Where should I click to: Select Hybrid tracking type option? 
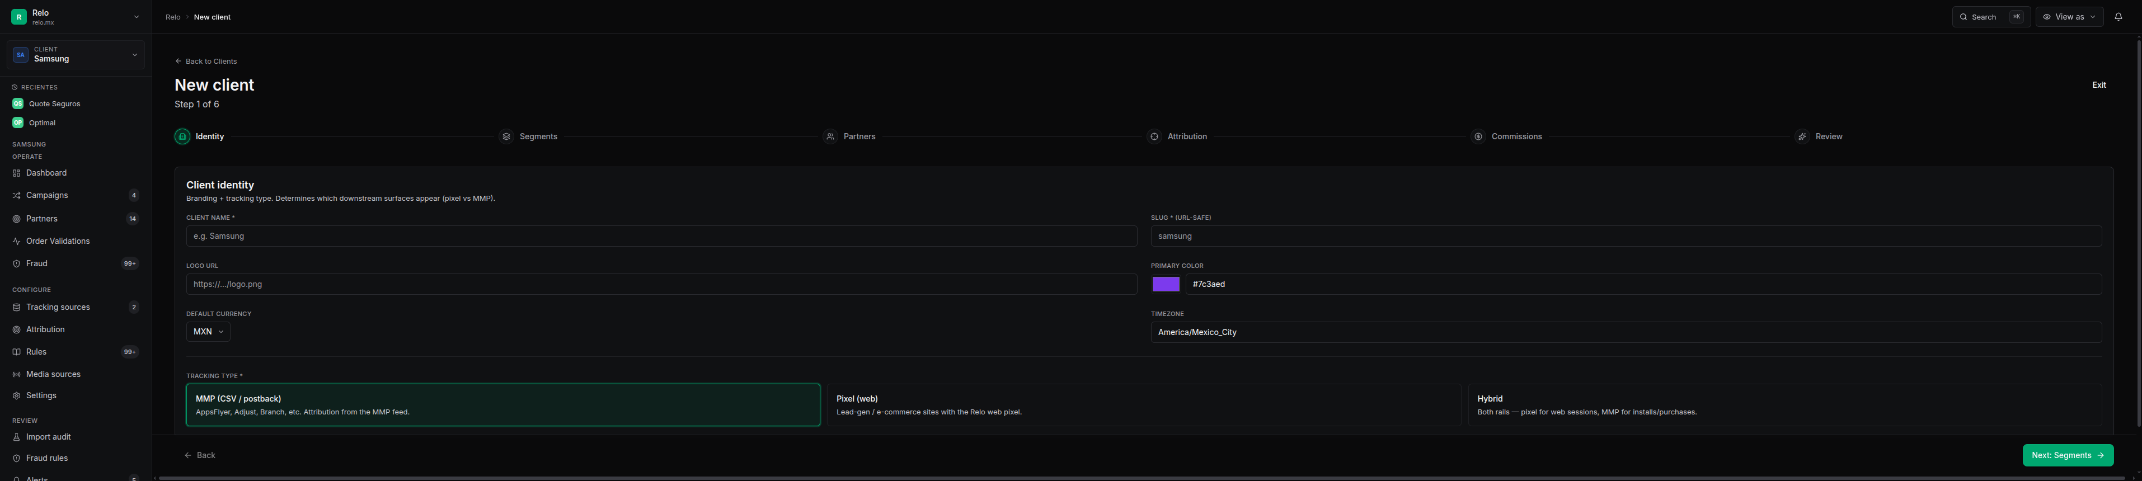1784,404
